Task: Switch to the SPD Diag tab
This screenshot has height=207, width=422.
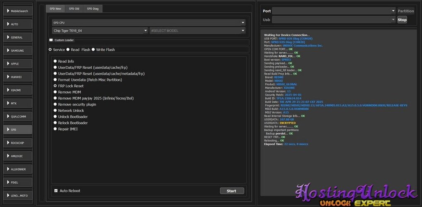Action: [92, 9]
